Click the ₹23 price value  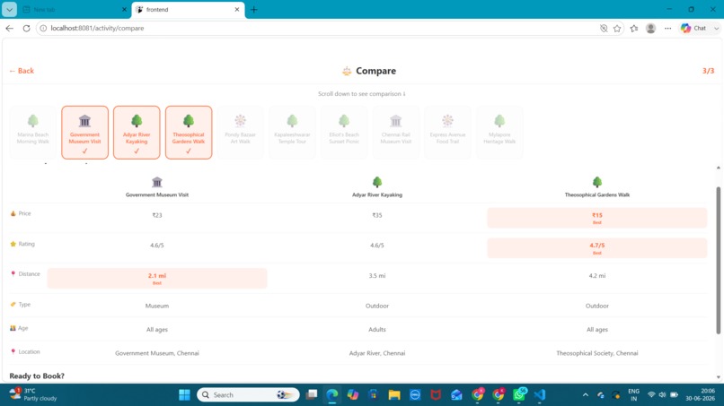point(157,215)
